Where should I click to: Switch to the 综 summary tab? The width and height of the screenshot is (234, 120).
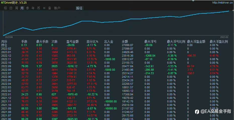[x=5, y=8]
